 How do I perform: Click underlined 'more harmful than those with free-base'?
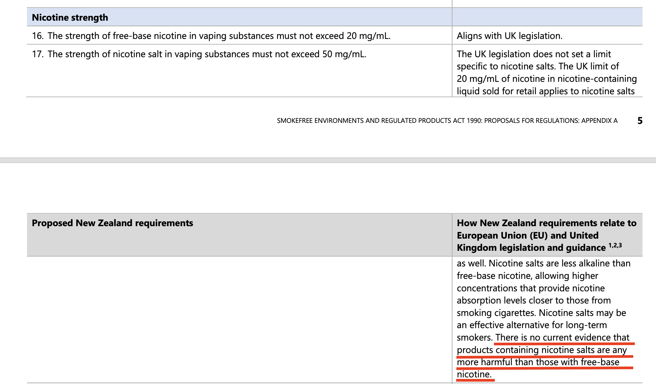(538, 362)
